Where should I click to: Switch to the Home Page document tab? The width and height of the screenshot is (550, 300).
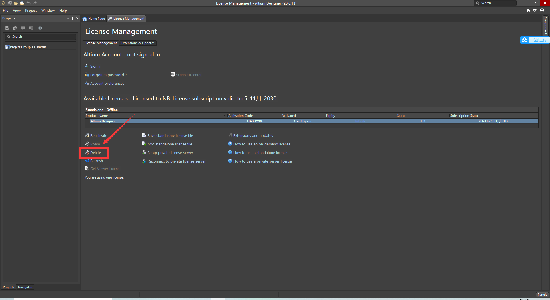point(94,19)
